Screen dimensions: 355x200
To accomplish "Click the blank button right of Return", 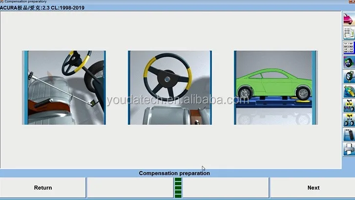I will [x=130, y=188].
